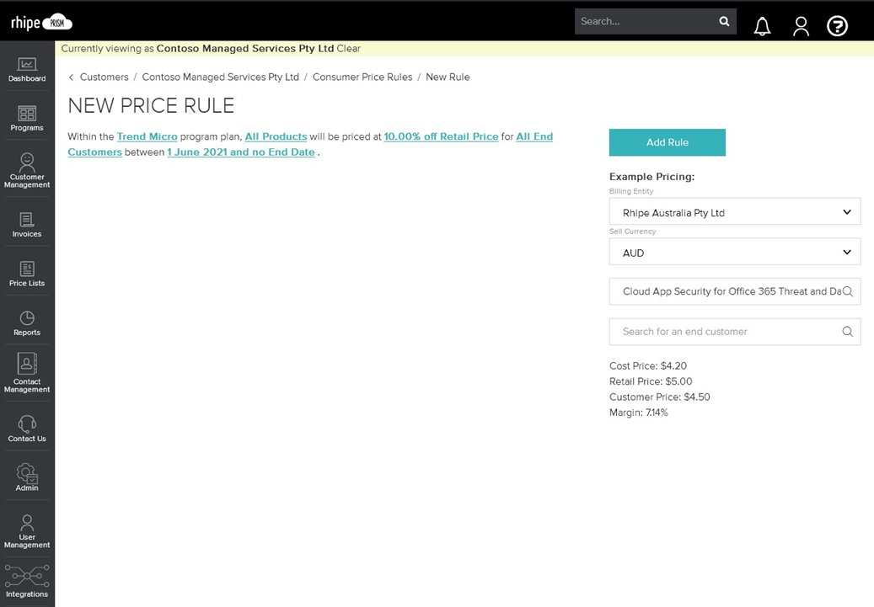Open the Admin section

[27, 478]
